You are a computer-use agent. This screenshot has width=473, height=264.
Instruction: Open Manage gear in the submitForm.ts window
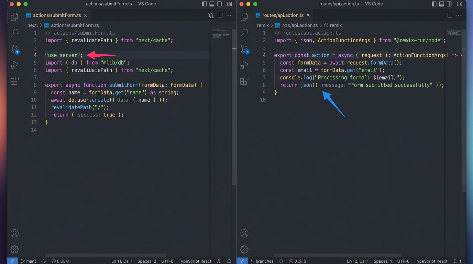[14, 249]
